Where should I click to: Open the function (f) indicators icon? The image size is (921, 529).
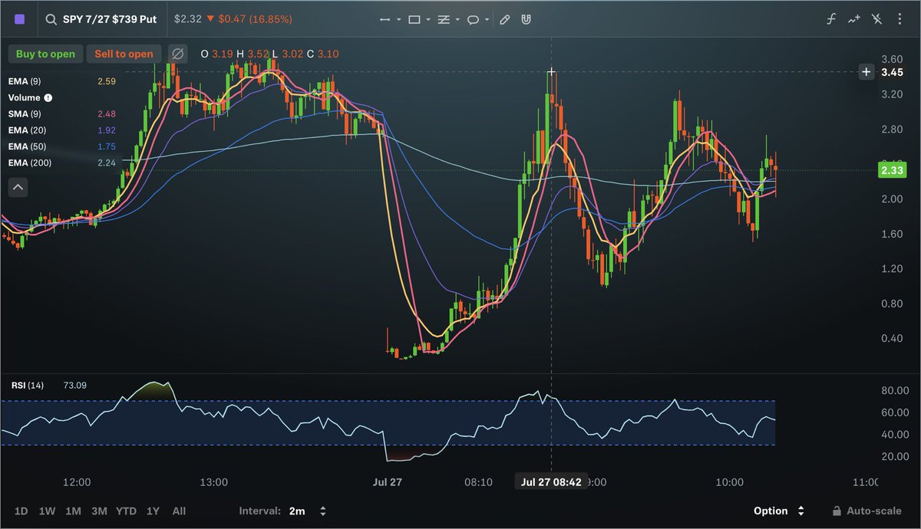pyautogui.click(x=830, y=19)
